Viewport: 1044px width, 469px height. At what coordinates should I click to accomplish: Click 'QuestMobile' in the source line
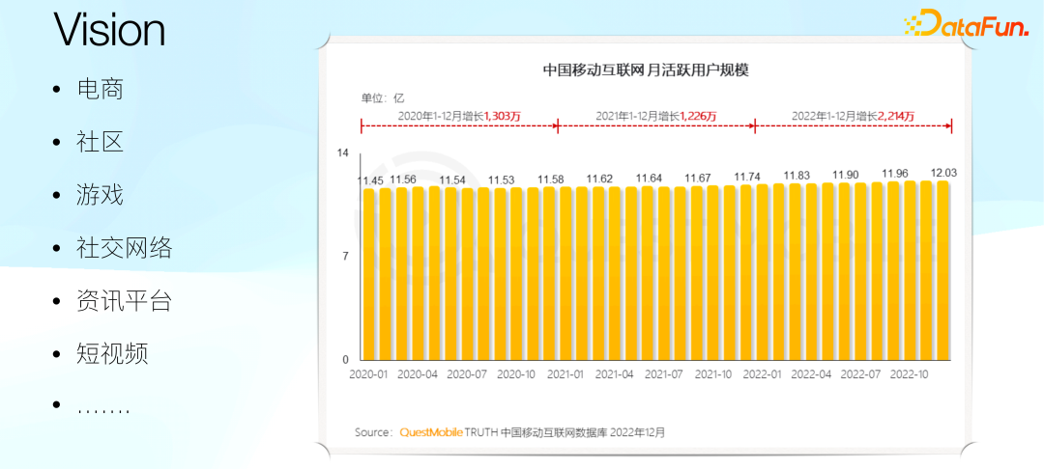pos(431,432)
